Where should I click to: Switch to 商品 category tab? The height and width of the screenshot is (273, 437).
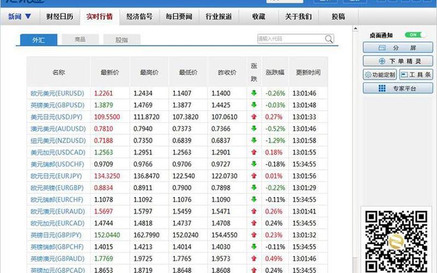(x=80, y=39)
